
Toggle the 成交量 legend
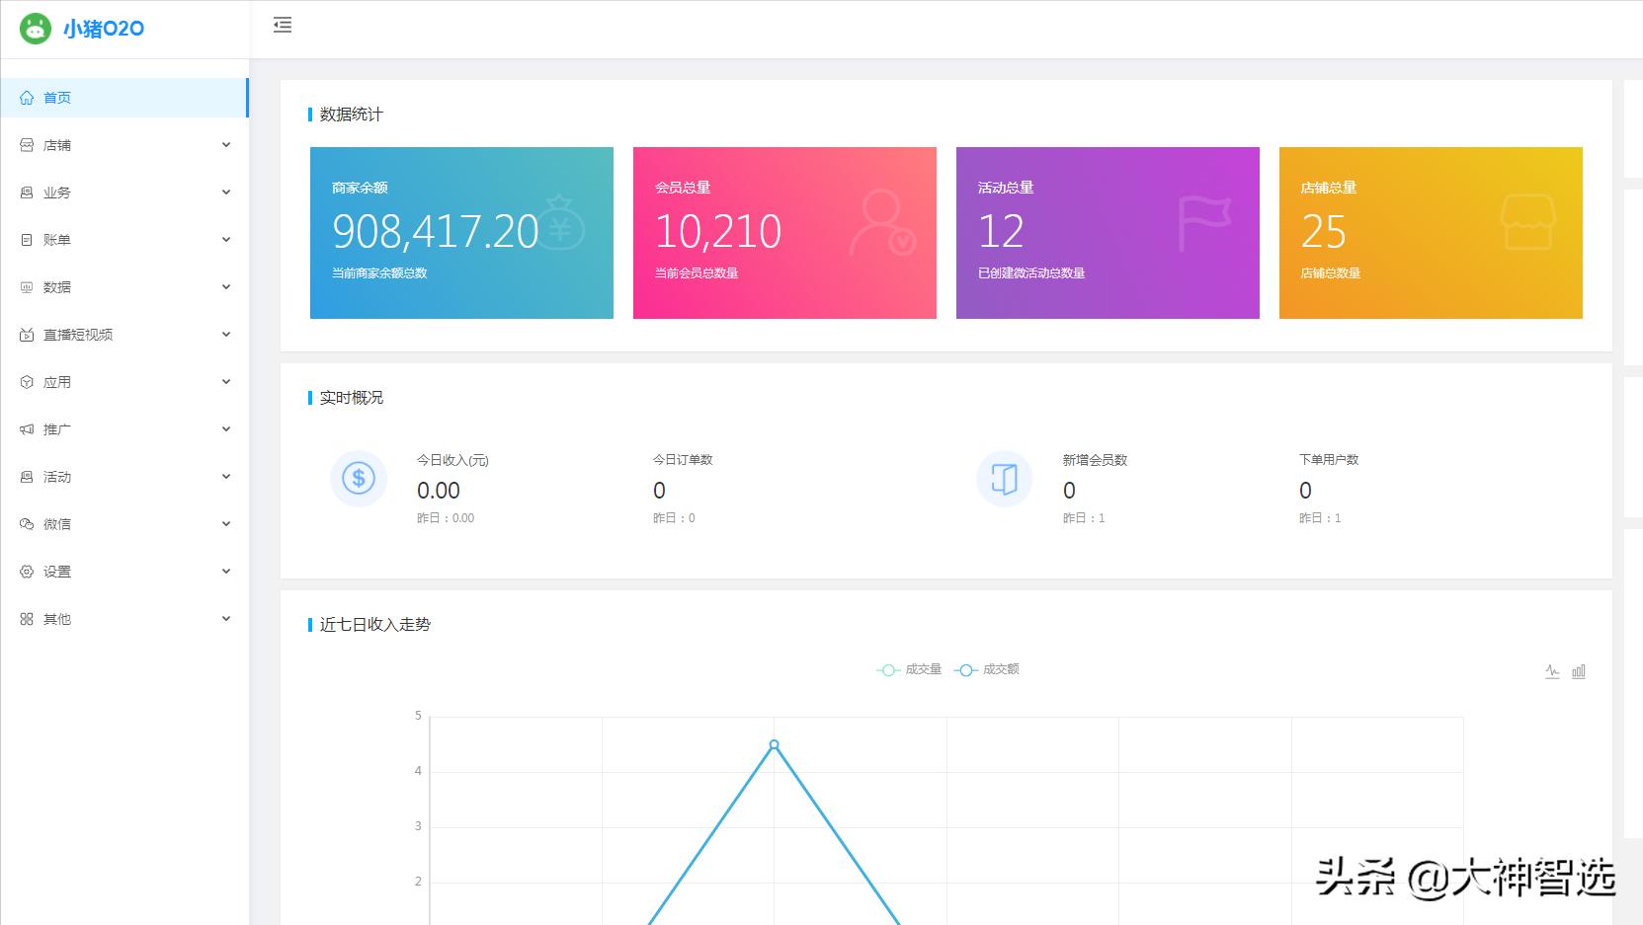910,669
